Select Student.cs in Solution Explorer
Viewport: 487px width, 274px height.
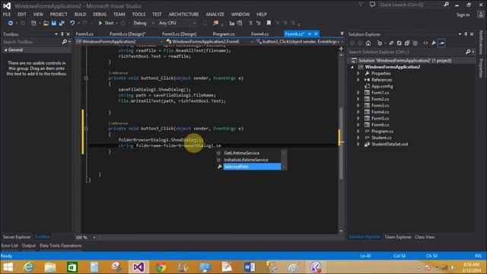coord(381,138)
